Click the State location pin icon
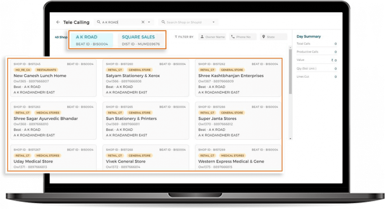 (x=263, y=37)
